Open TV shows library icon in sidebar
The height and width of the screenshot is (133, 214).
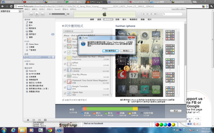[x=27, y=28]
